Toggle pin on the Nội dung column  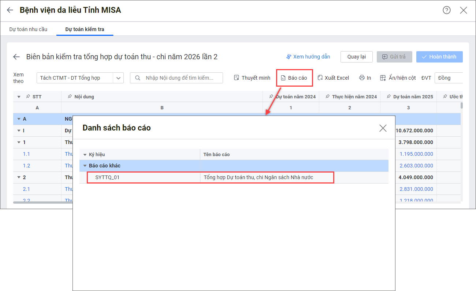pos(70,97)
